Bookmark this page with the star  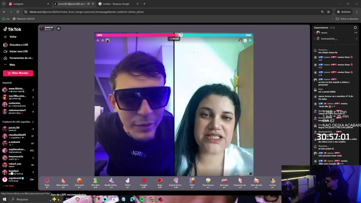[329, 12]
